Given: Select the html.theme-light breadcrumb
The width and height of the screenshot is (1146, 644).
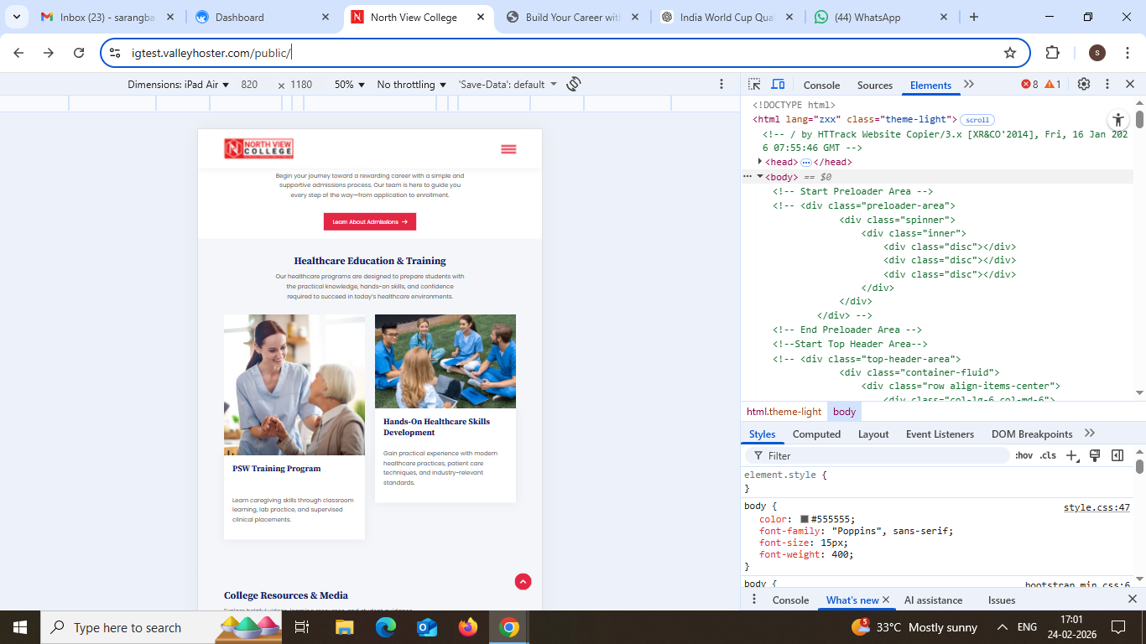Looking at the screenshot, I should click(784, 412).
